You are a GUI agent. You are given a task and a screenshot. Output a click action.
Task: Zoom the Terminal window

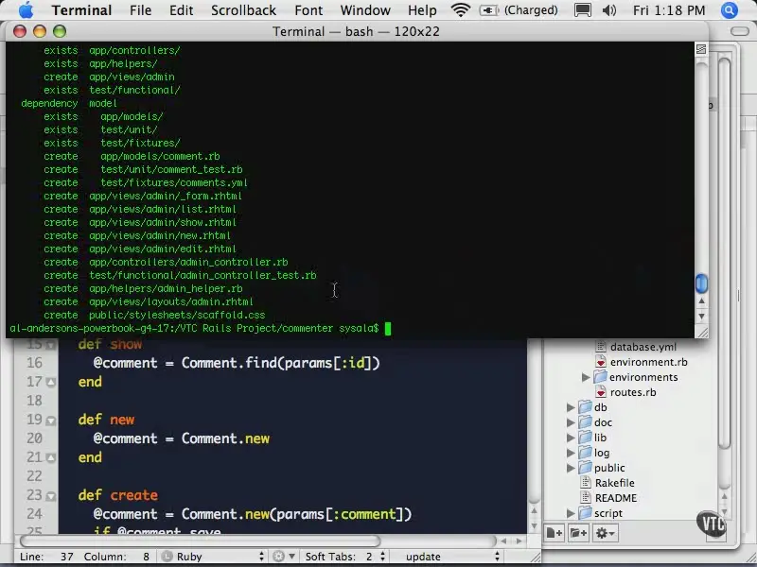click(x=60, y=31)
